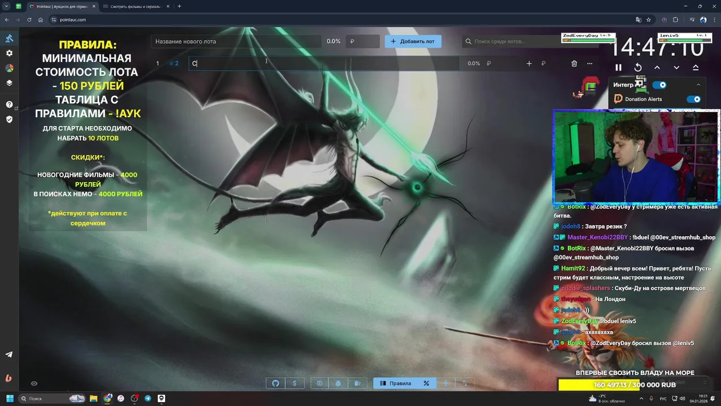Click the percent icon next to Правила
The height and width of the screenshot is (406, 721).
click(426, 383)
